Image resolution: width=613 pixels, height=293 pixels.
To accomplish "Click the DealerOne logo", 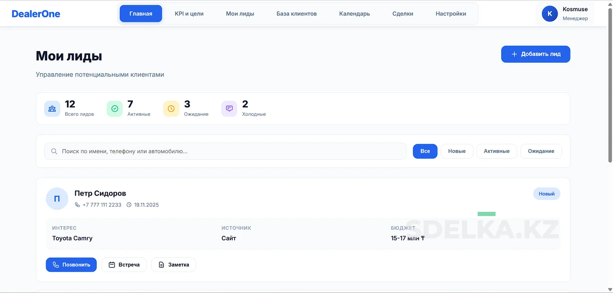I will (36, 14).
